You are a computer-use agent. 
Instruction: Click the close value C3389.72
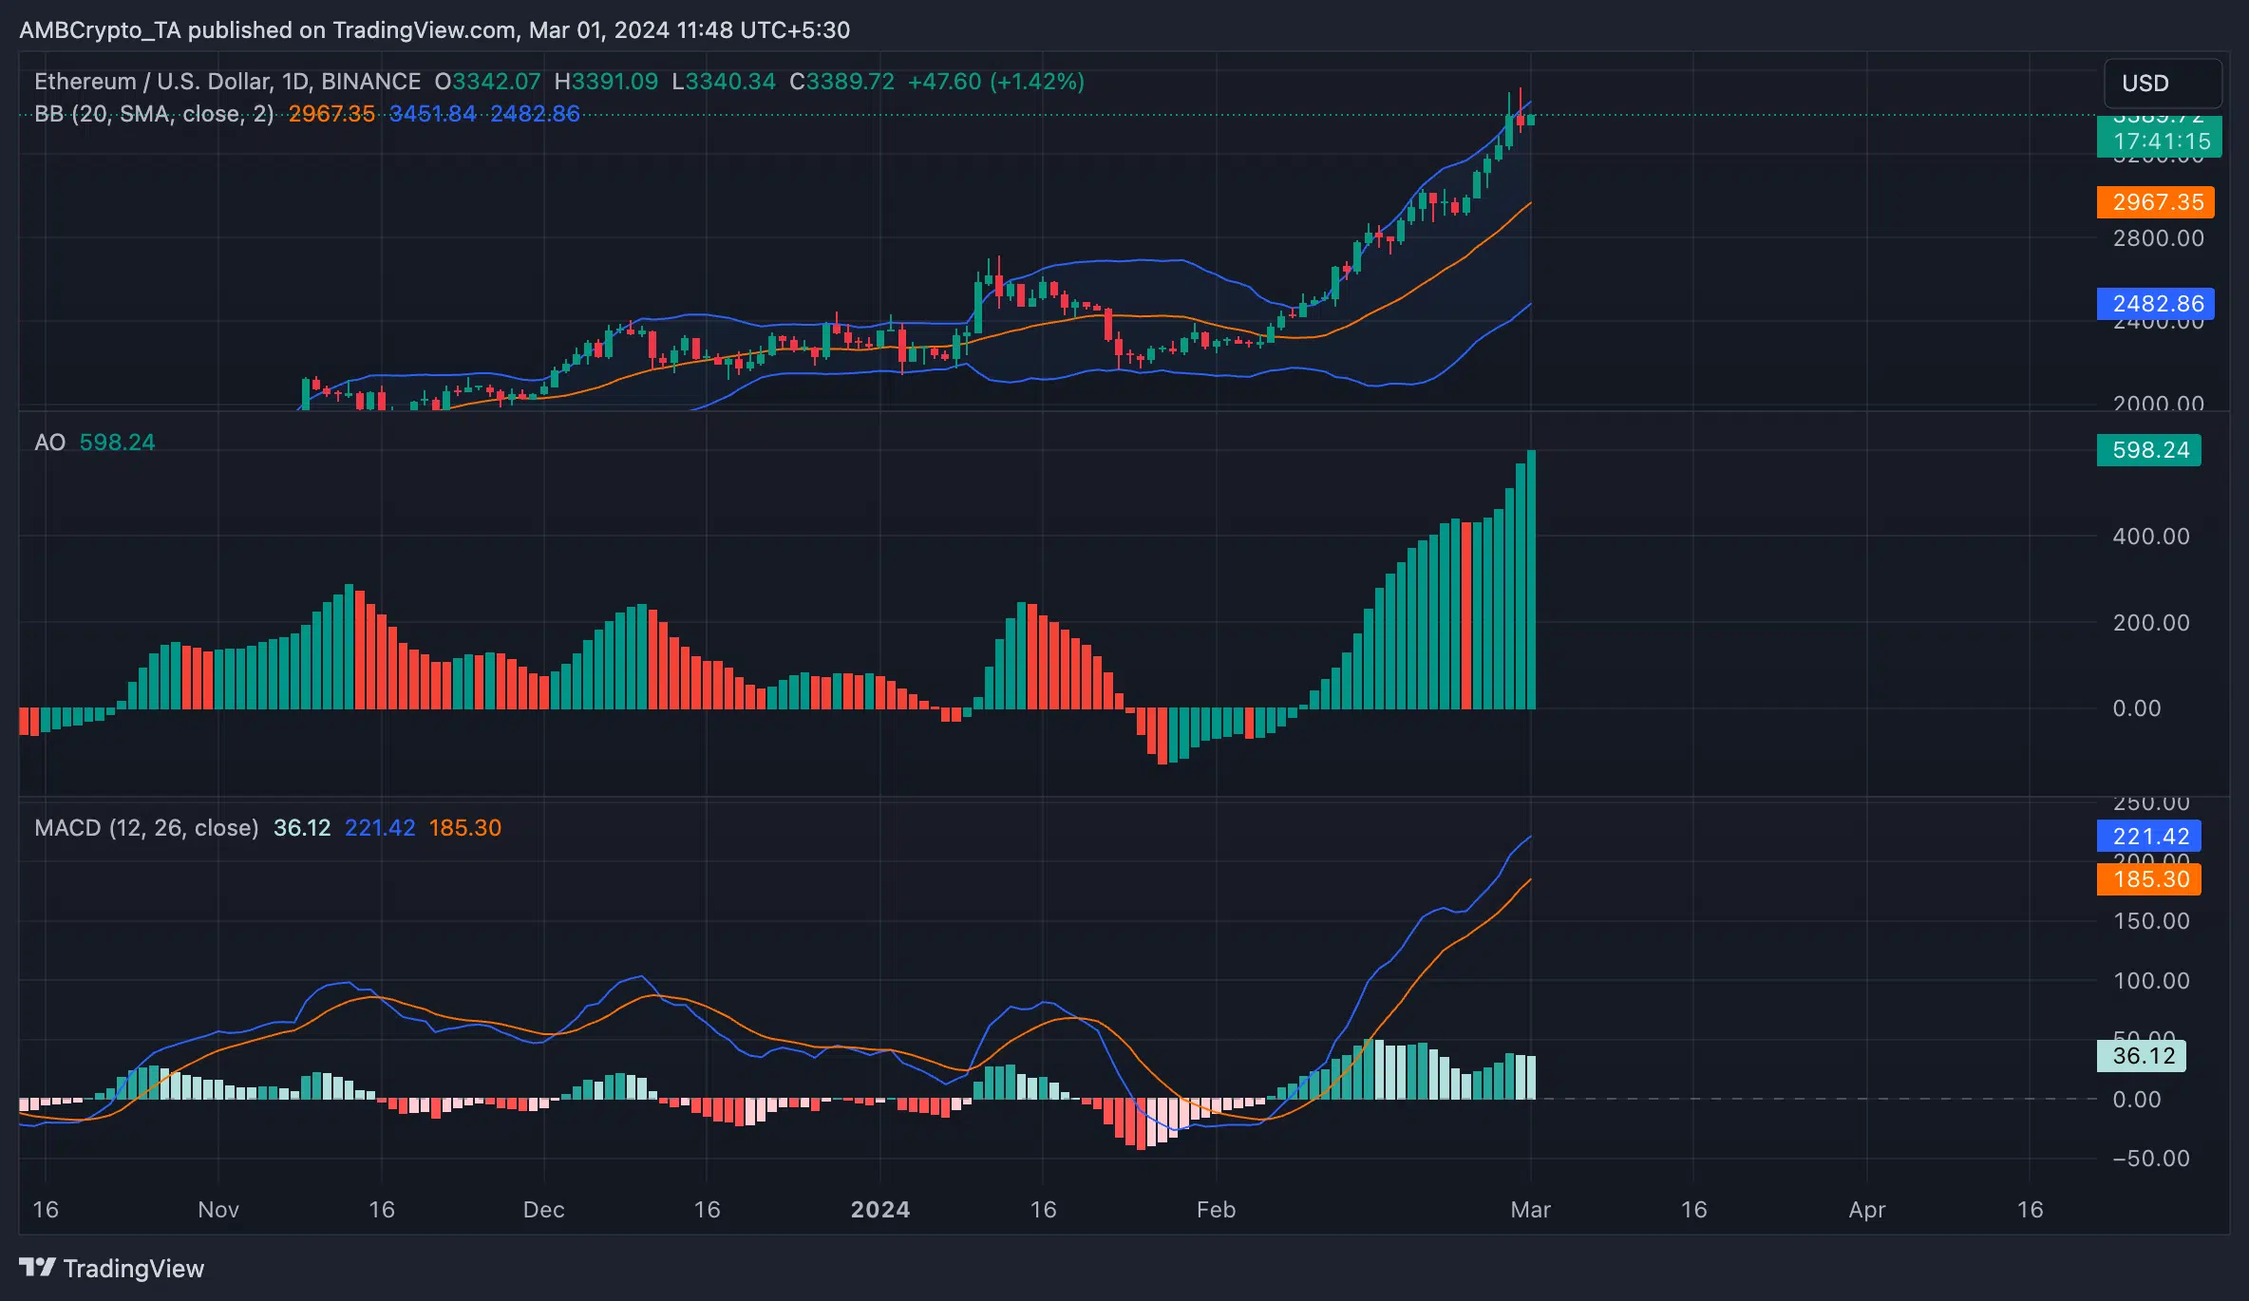coord(842,82)
